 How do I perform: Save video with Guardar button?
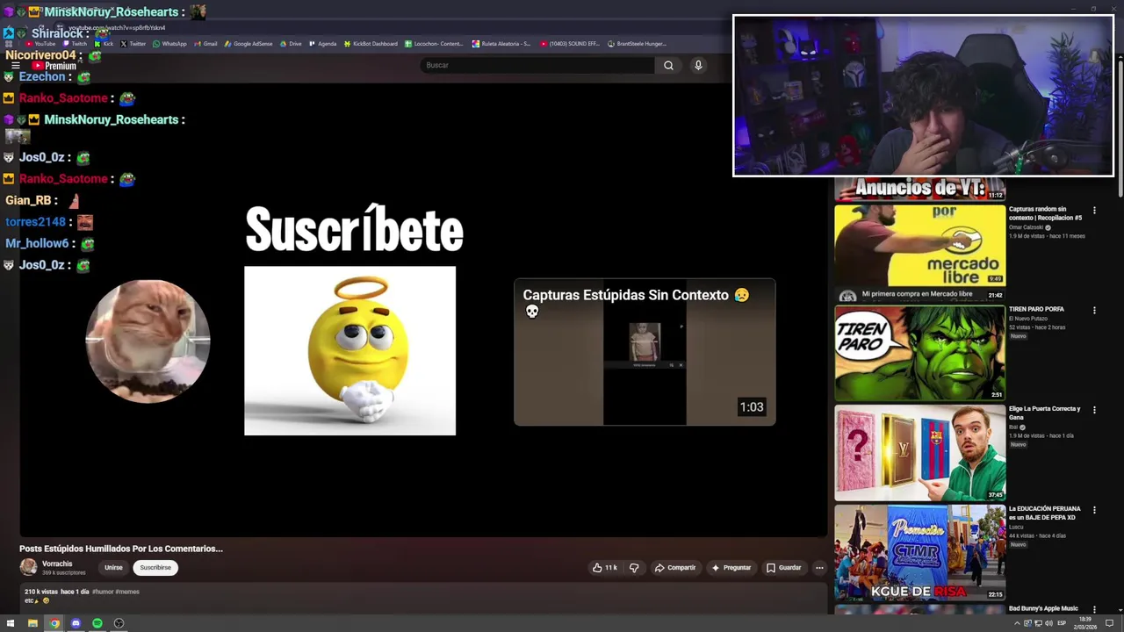pyautogui.click(x=783, y=568)
